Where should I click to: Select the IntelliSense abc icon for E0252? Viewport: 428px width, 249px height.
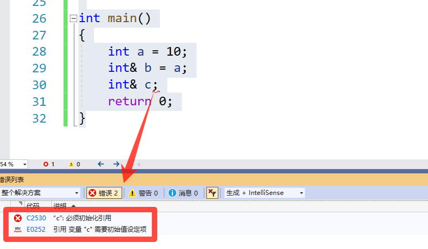click(x=18, y=230)
